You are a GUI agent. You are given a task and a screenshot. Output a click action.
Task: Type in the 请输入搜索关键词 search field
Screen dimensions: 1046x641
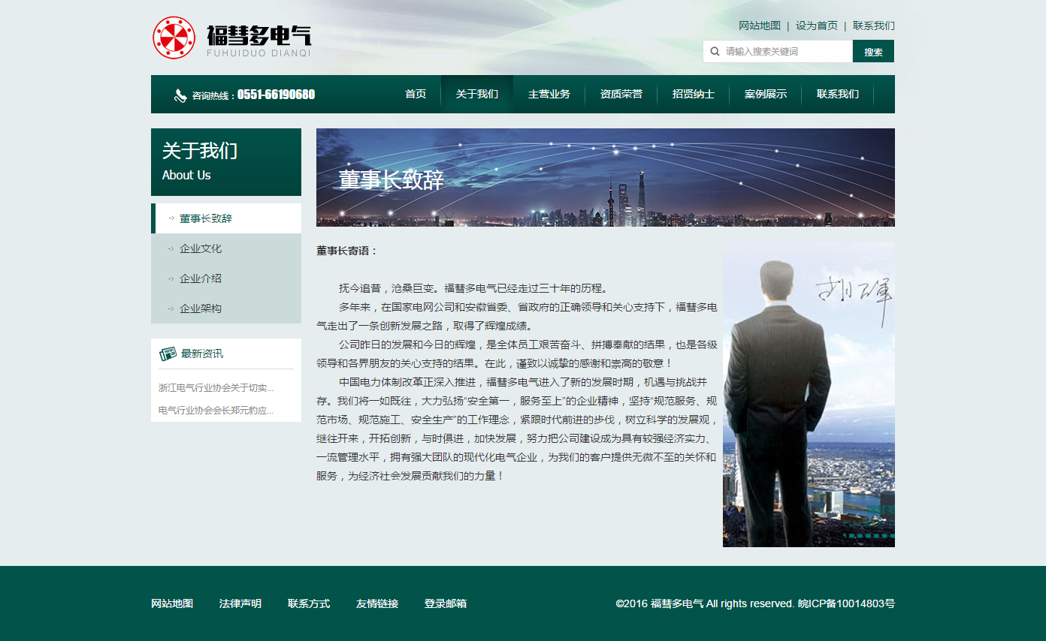pos(785,52)
